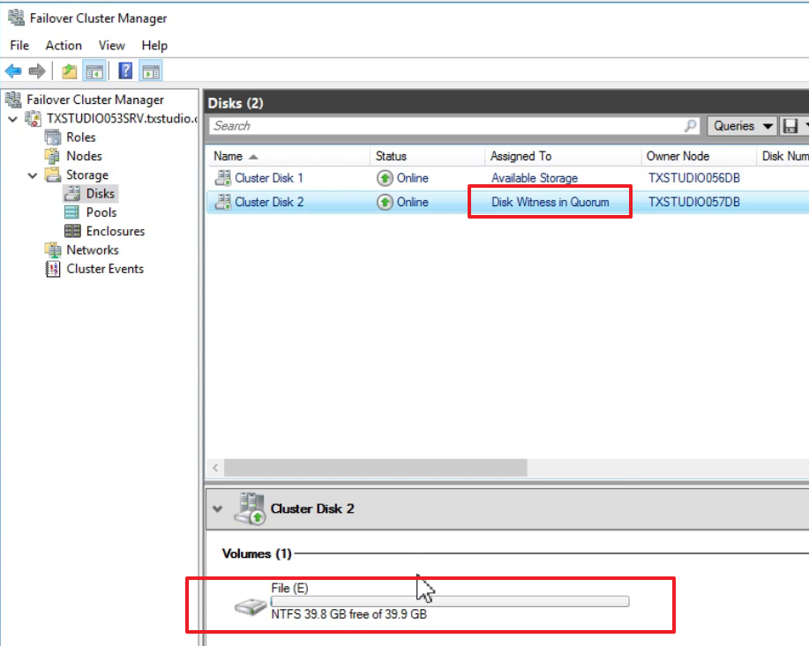Click the Volumes (1) heading
This screenshot has height=646, width=809.
pos(257,553)
